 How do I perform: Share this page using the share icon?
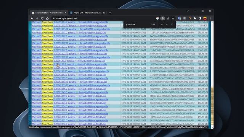168,18
